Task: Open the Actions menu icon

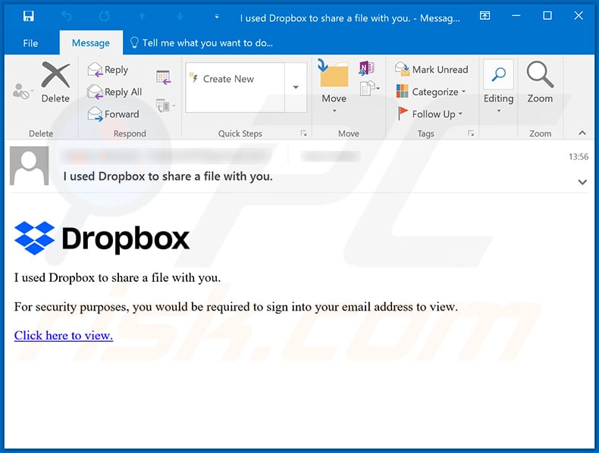Action: click(x=370, y=89)
